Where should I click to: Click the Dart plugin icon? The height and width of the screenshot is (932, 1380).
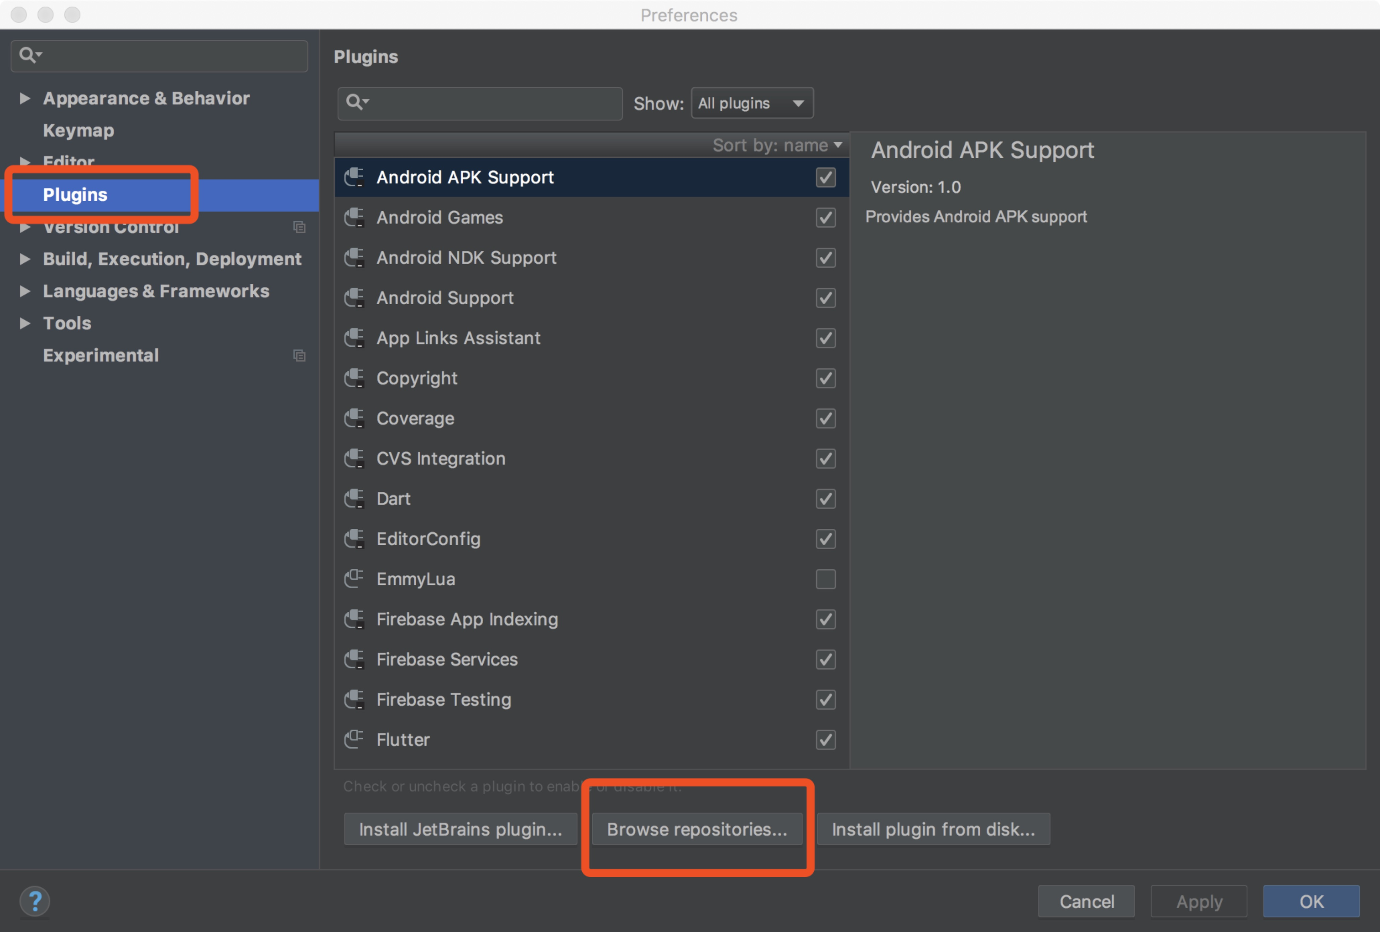[x=355, y=499]
